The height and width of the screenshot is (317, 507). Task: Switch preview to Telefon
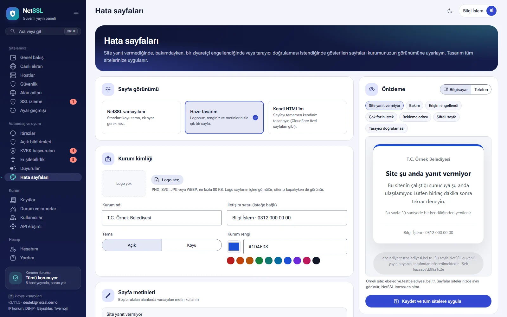[481, 89]
